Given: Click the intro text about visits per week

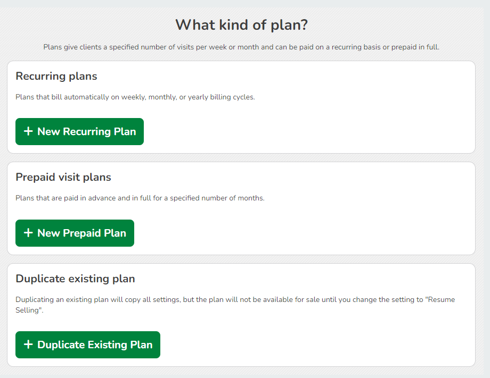Looking at the screenshot, I should click(x=241, y=47).
